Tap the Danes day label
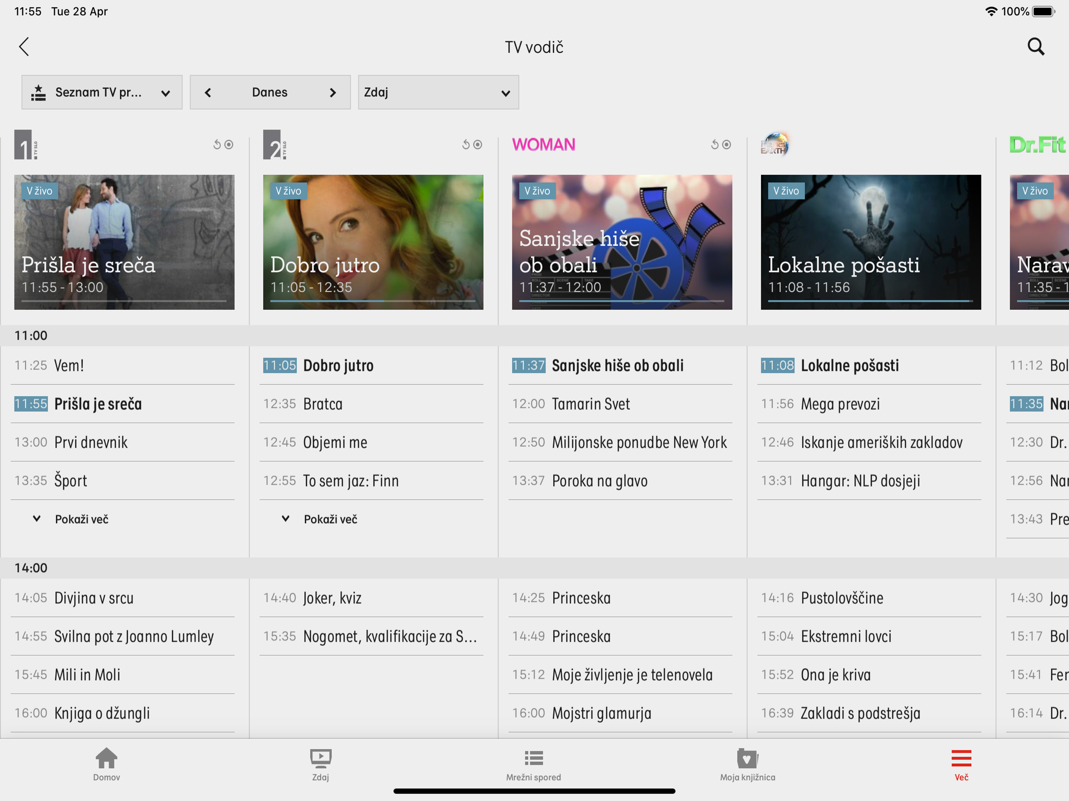 pyautogui.click(x=270, y=92)
